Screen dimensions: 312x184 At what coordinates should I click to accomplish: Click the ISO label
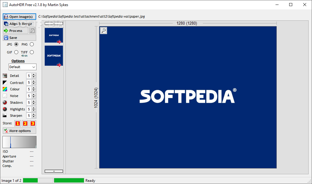click(5, 151)
